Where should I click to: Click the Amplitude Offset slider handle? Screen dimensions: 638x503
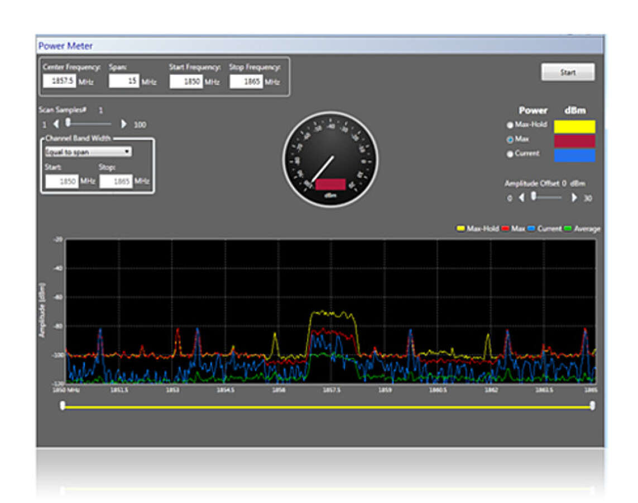[x=534, y=196]
